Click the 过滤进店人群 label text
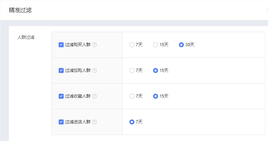The image size is (268, 141). click(78, 122)
